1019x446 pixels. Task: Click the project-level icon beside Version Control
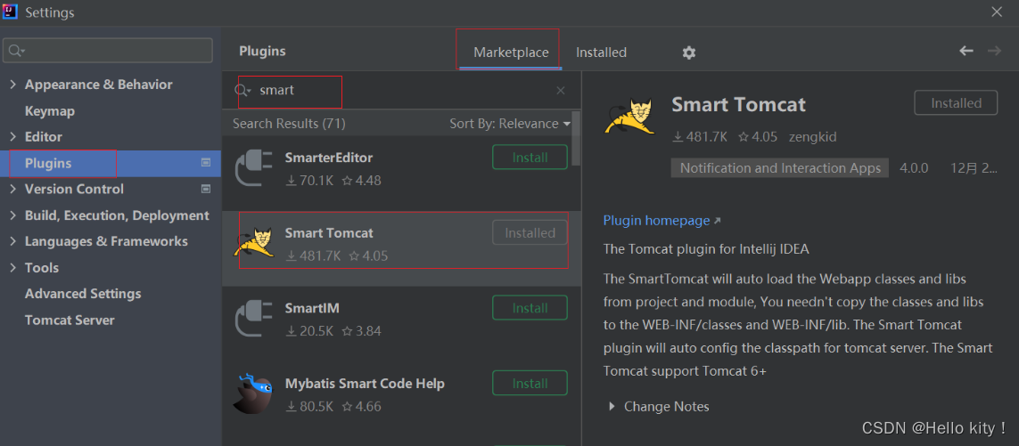pyautogui.click(x=206, y=189)
